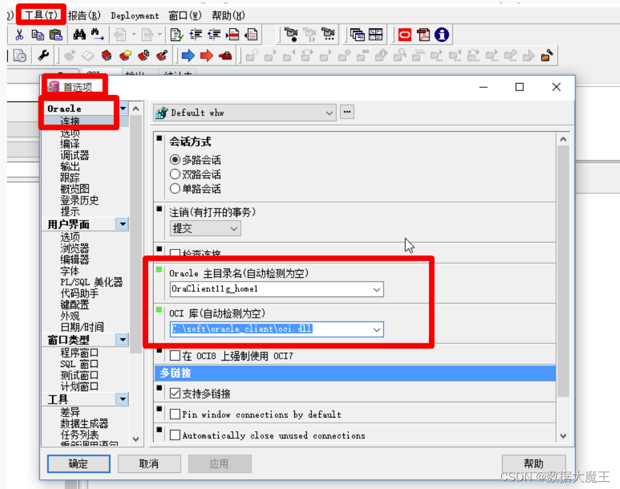620x489 pixels.
Task: Open the 窗口(W) menu
Action: coord(185,15)
